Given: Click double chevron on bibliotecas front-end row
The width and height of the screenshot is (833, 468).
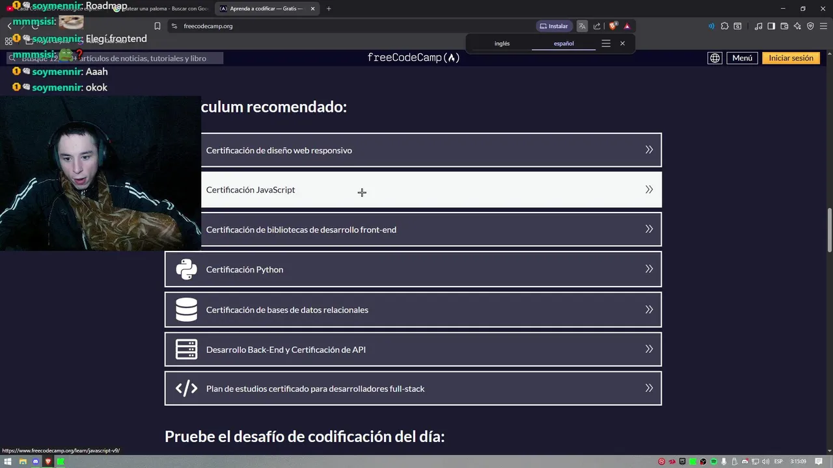Looking at the screenshot, I should (x=649, y=229).
